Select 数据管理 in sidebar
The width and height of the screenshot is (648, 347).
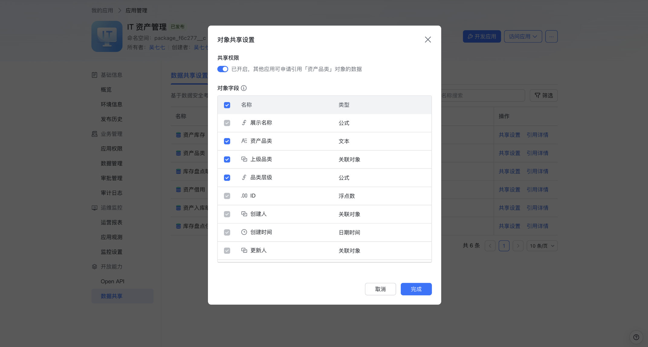tap(112, 163)
